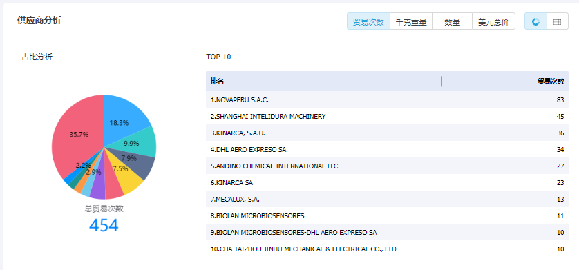Switch to table view icon
The image size is (579, 270).
(x=557, y=22)
